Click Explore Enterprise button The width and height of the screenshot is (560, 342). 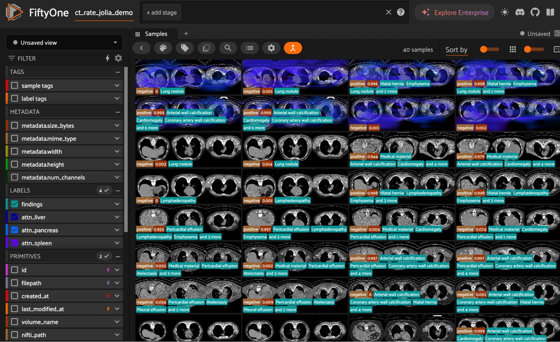454,12
